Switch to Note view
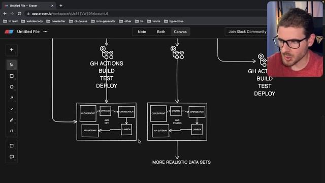Image resolution: width=325 pixels, height=183 pixels. 142,32
